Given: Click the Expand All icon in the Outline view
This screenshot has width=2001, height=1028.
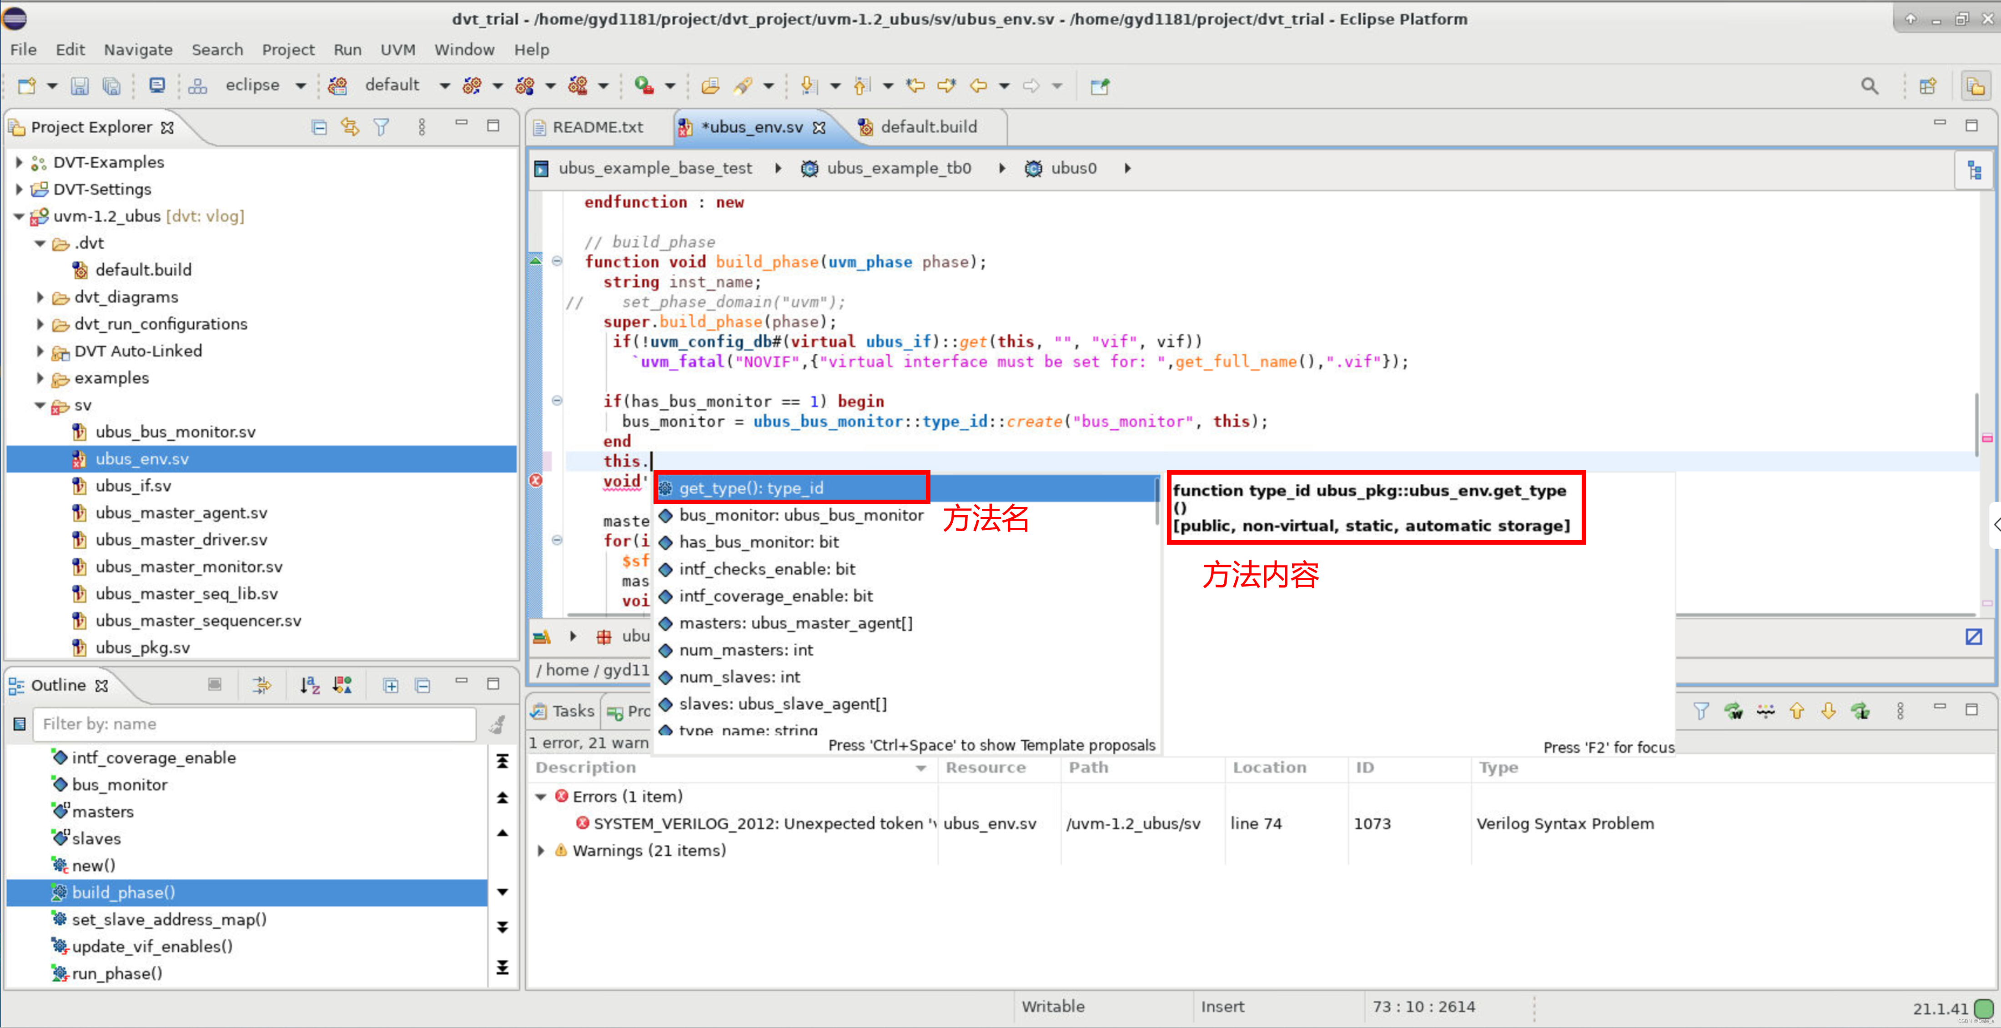Looking at the screenshot, I should click(391, 685).
